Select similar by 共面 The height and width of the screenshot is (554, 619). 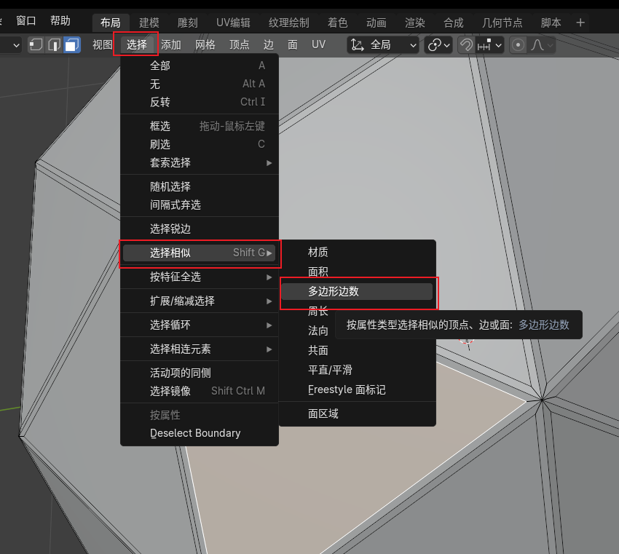[358, 350]
